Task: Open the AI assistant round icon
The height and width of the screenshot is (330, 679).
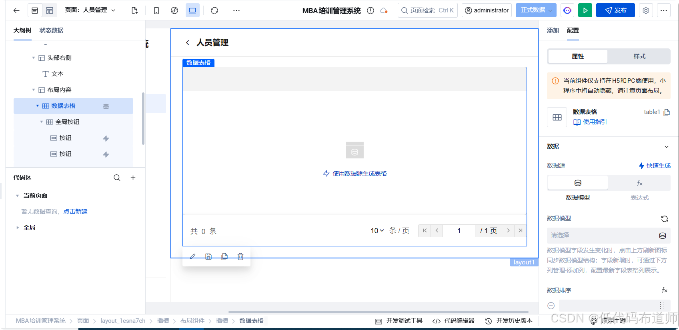Action: coord(567,10)
